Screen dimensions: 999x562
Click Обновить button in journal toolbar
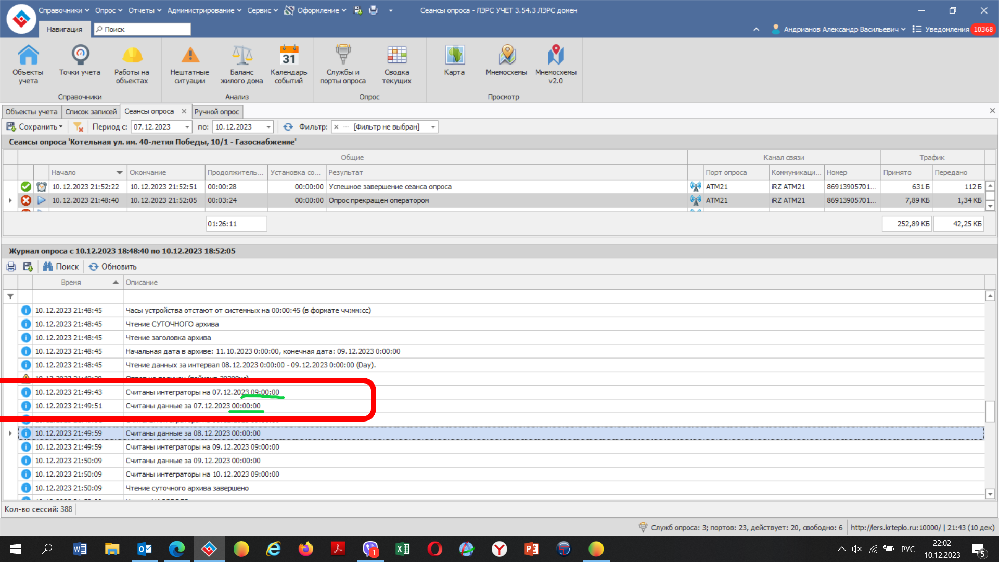tap(112, 266)
